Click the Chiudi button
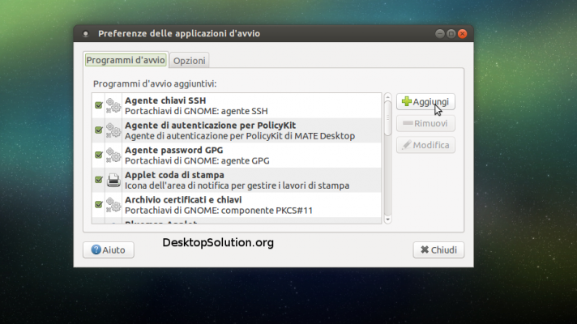Viewport: 577px width, 324px height. point(438,250)
